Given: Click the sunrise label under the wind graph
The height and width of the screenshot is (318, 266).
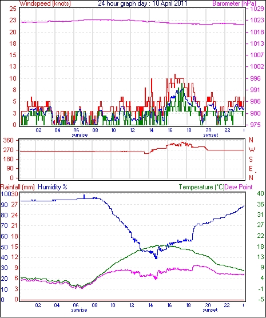Looking at the screenshot, I should (80, 135).
